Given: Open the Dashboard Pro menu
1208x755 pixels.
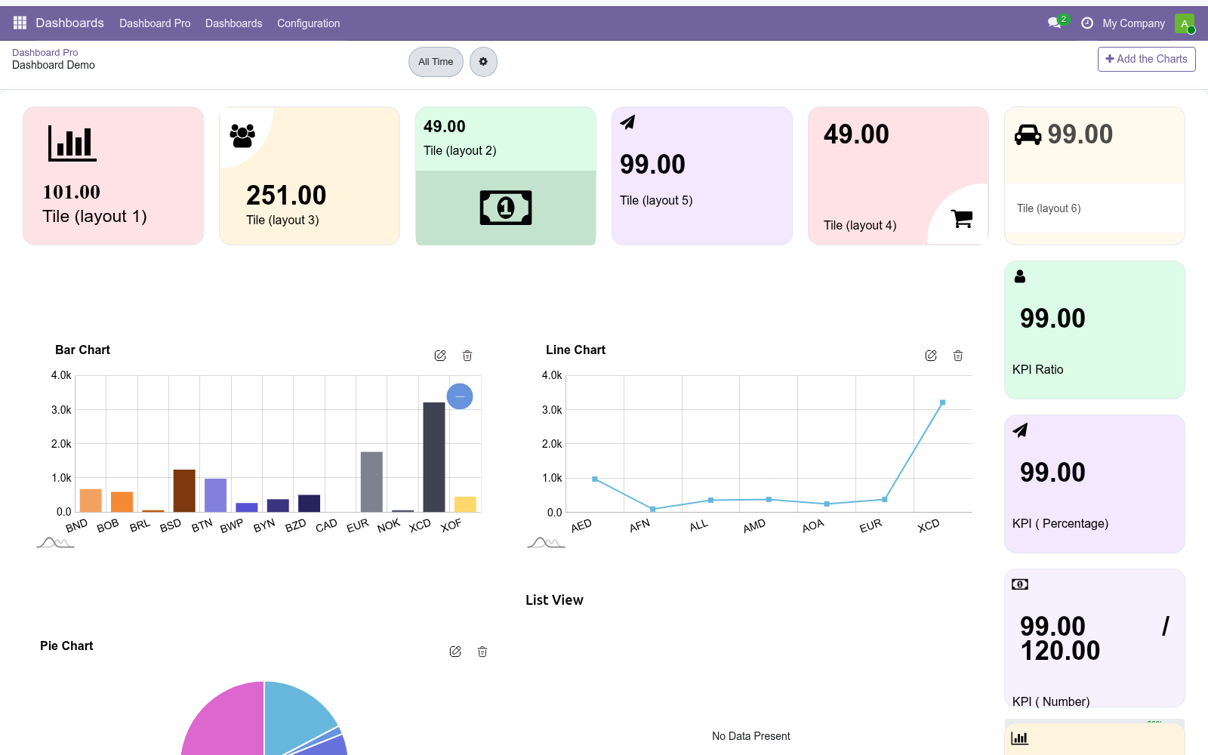Looking at the screenshot, I should (155, 23).
